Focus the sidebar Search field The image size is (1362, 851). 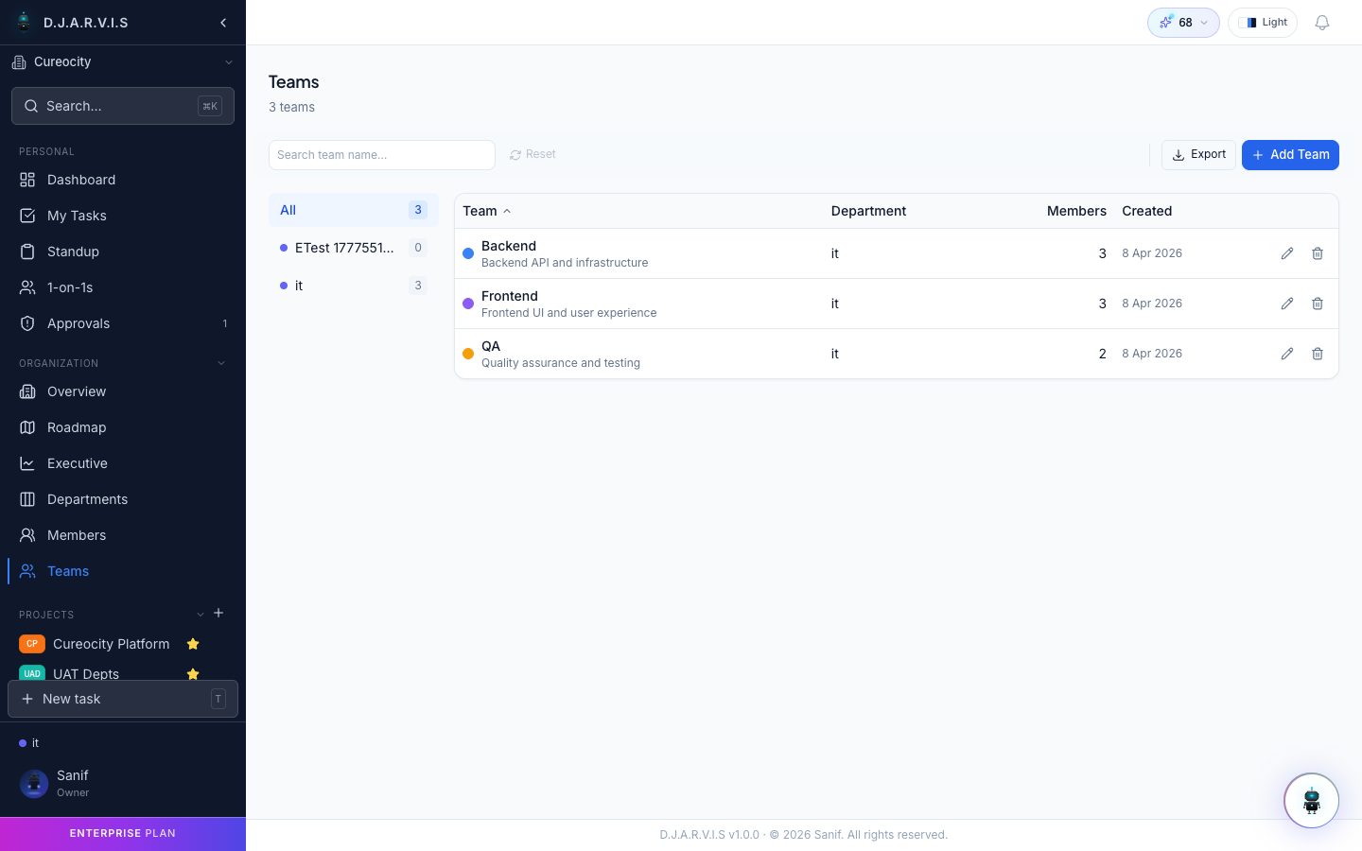[123, 106]
